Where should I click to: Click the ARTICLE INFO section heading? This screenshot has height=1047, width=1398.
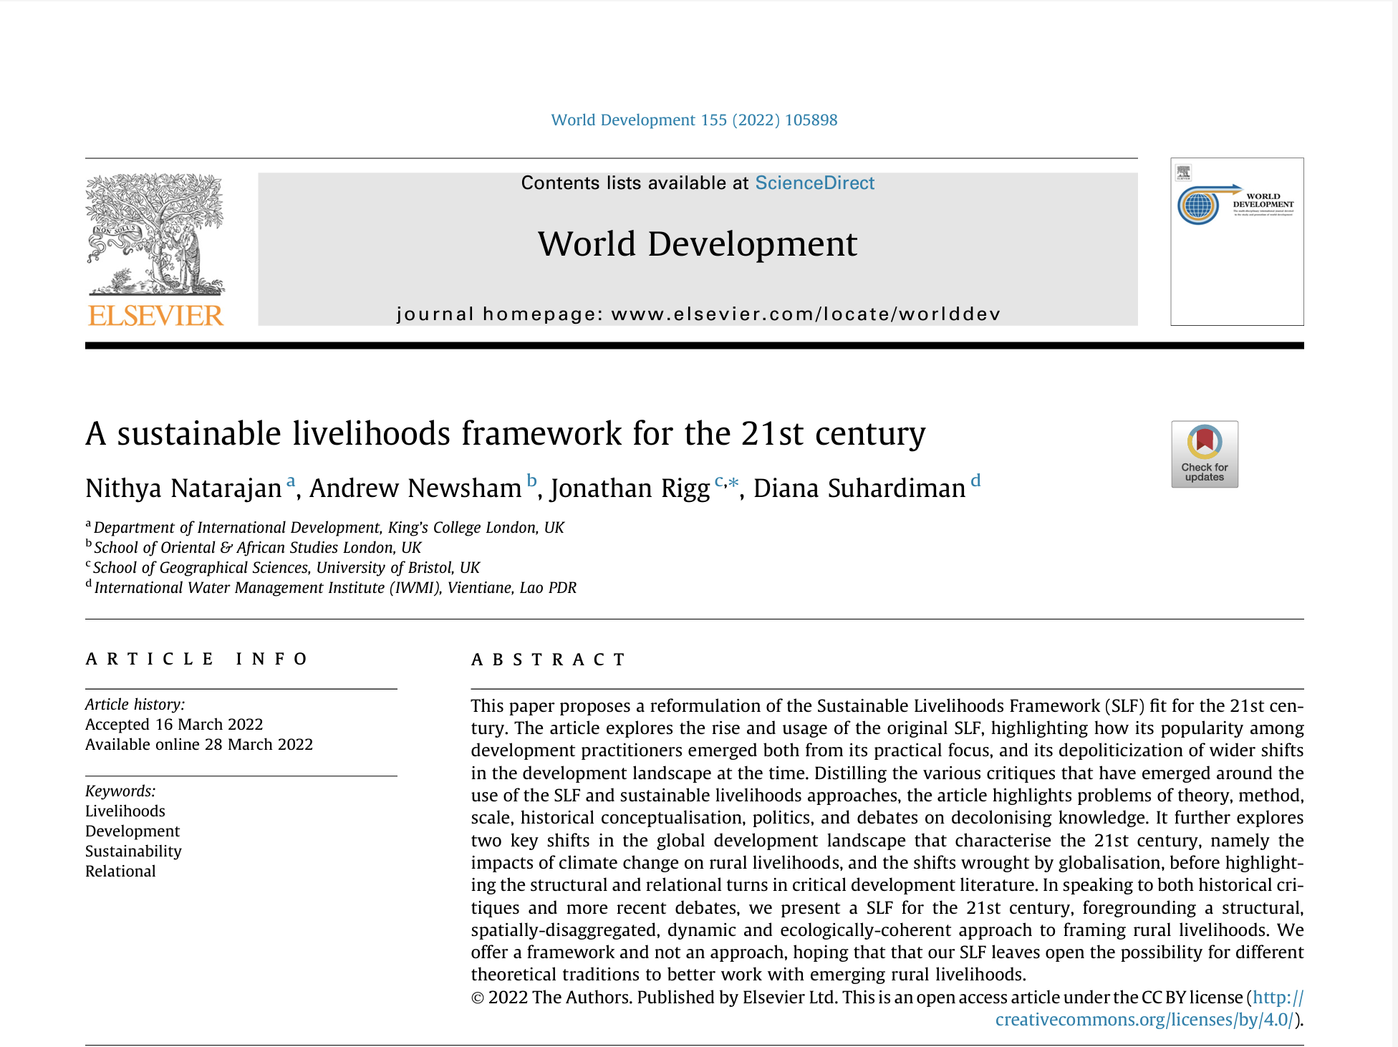196,659
